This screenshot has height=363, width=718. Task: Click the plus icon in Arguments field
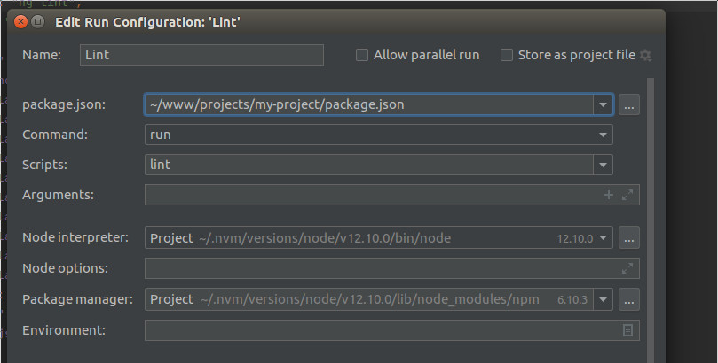tap(609, 195)
